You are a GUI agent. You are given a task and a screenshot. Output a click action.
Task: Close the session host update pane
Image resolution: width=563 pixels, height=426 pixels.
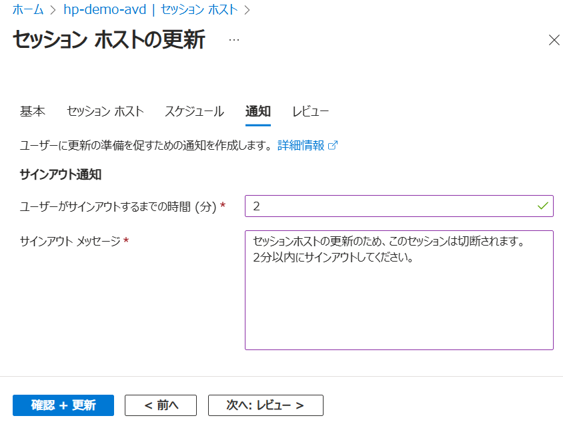[554, 40]
